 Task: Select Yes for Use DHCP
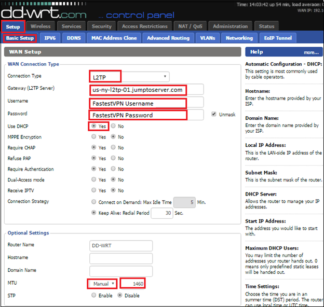(93, 126)
